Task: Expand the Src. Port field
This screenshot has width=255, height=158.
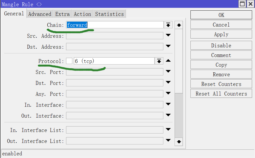Action: tap(168, 72)
